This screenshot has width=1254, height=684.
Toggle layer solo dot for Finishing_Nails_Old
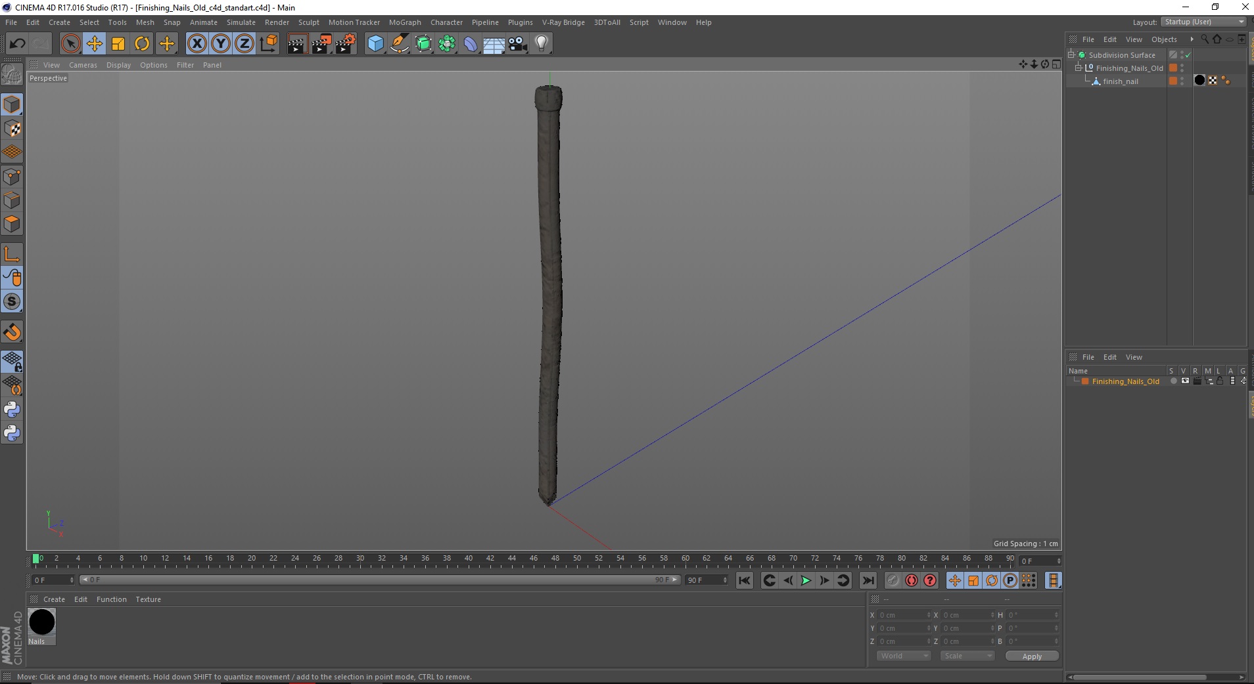(1173, 381)
